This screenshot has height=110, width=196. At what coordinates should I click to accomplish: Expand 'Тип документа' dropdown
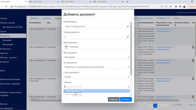tap(97, 67)
